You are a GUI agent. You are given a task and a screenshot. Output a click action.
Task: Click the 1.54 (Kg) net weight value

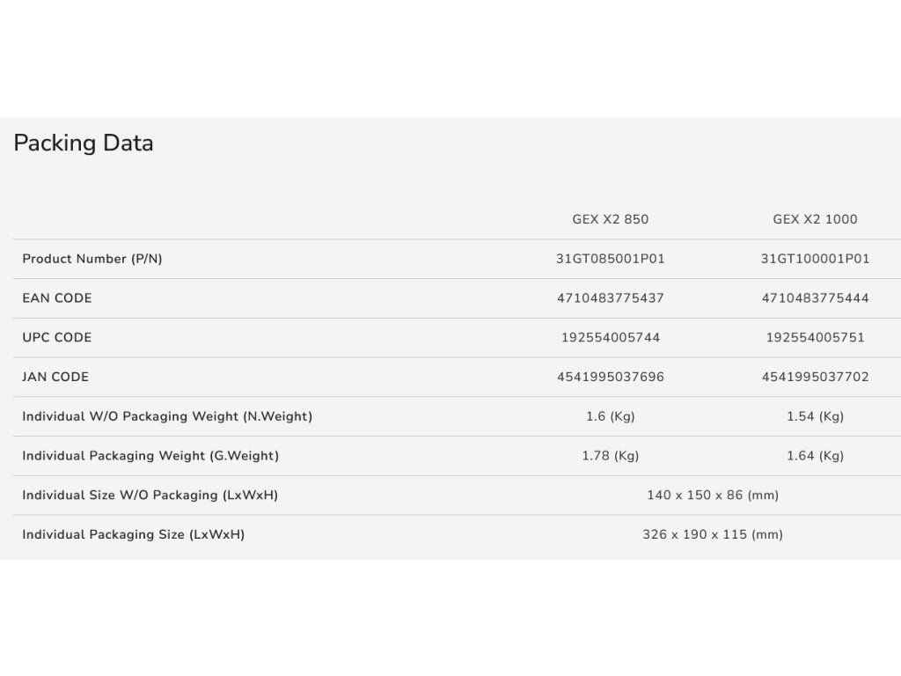pos(815,416)
